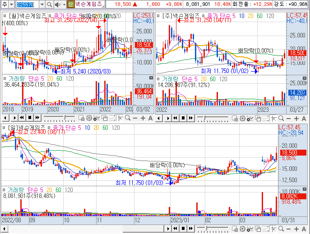Image resolution: width=310 pixels, height=234 pixels.
Task: Fast-forward the monthly chart playback
Action: click(x=37, y=118)
